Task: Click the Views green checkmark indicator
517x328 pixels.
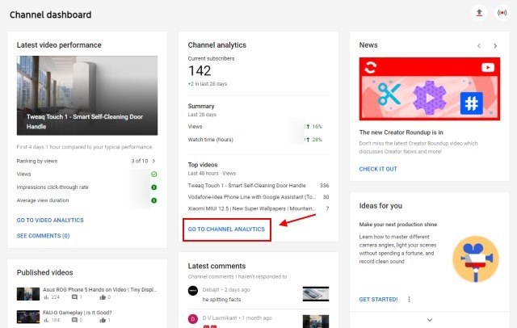Action: point(154,174)
